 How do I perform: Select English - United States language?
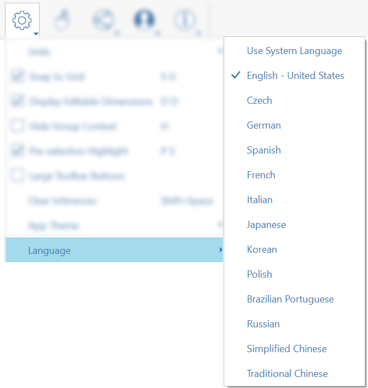pos(295,76)
